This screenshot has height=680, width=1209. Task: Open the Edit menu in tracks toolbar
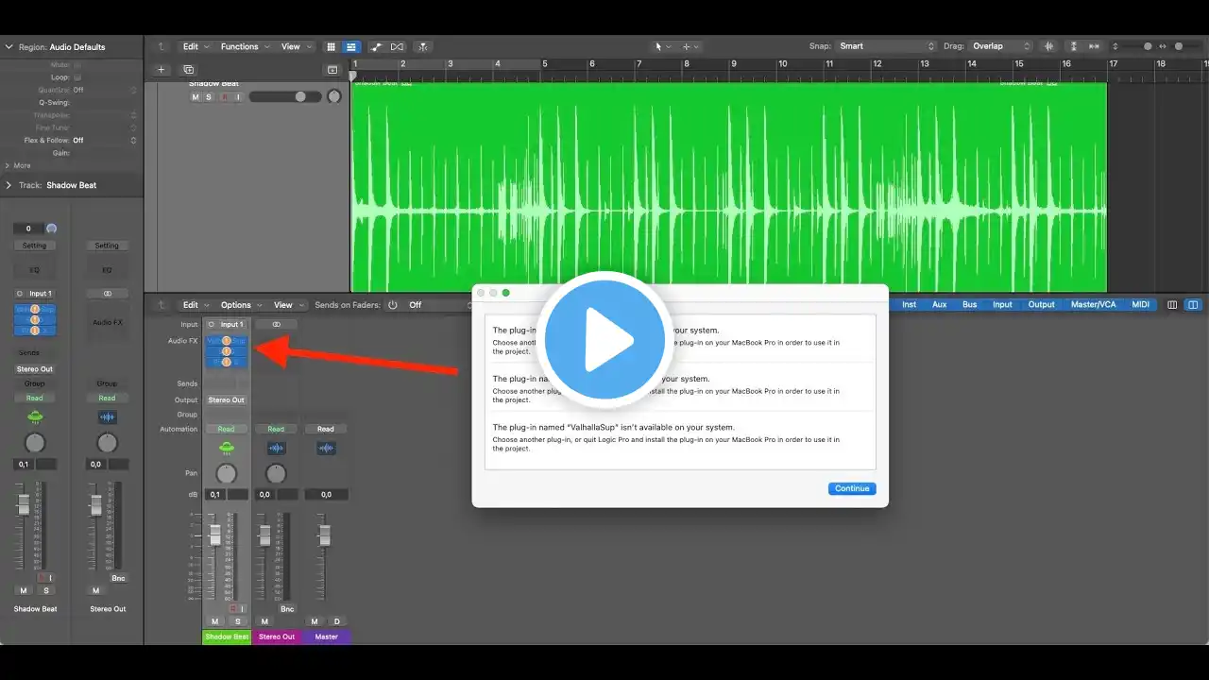tap(196, 46)
